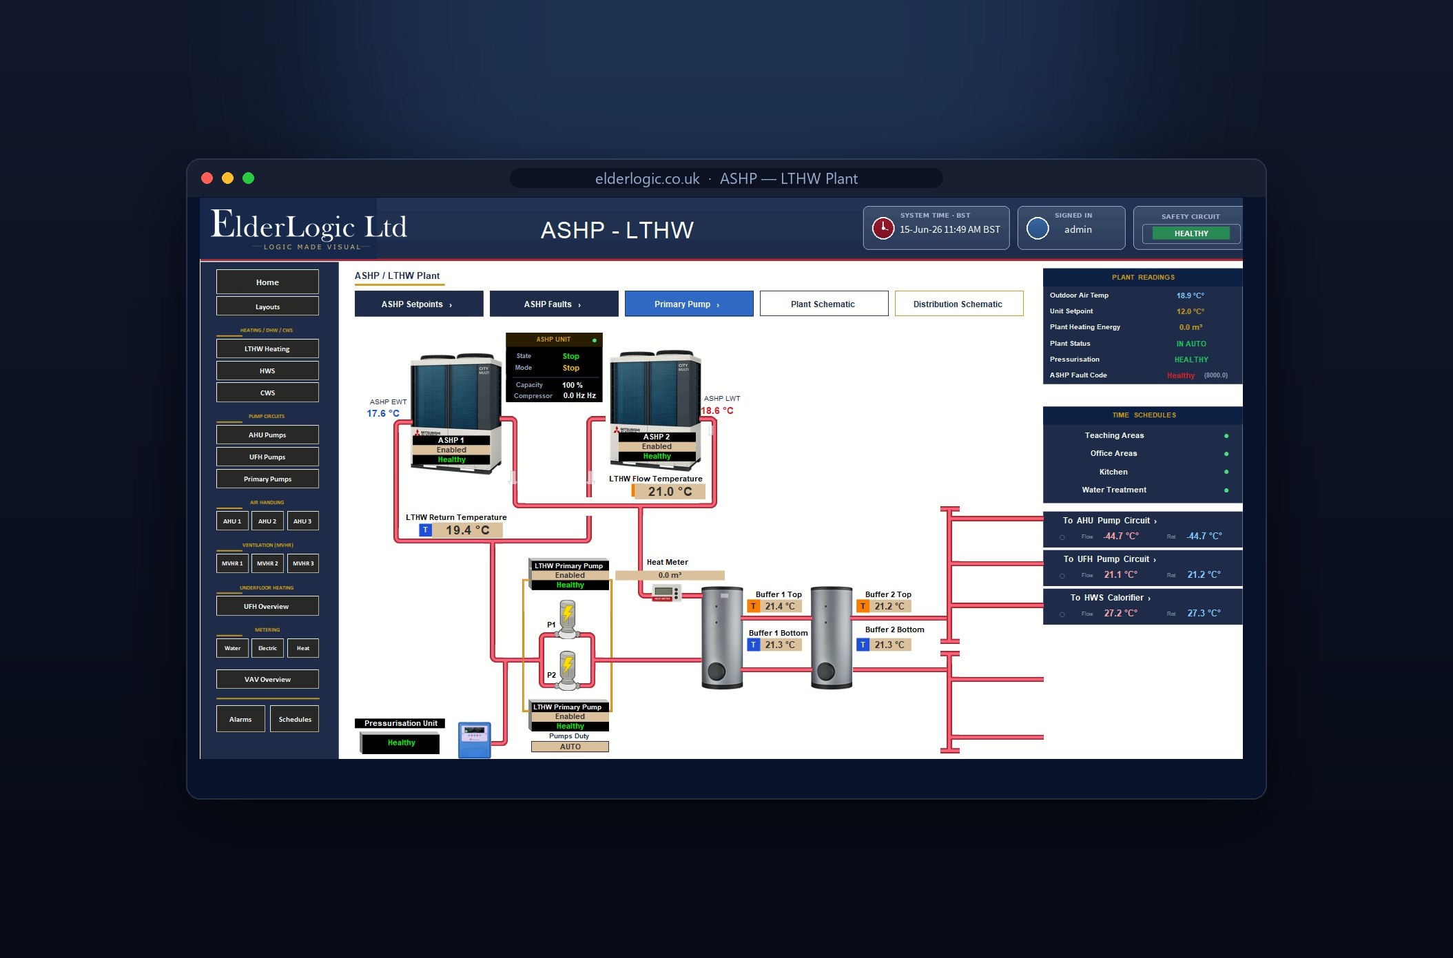
Task: Click the heat meter device icon
Action: [666, 592]
